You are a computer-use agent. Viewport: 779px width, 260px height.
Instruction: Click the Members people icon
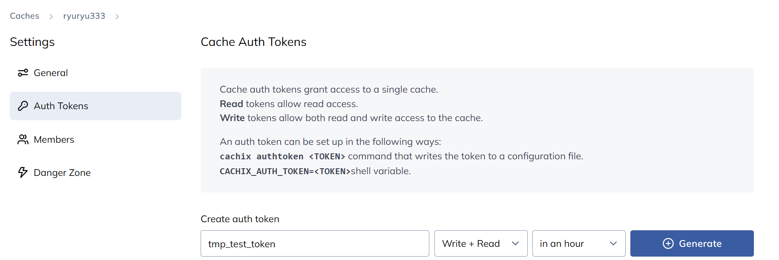23,139
